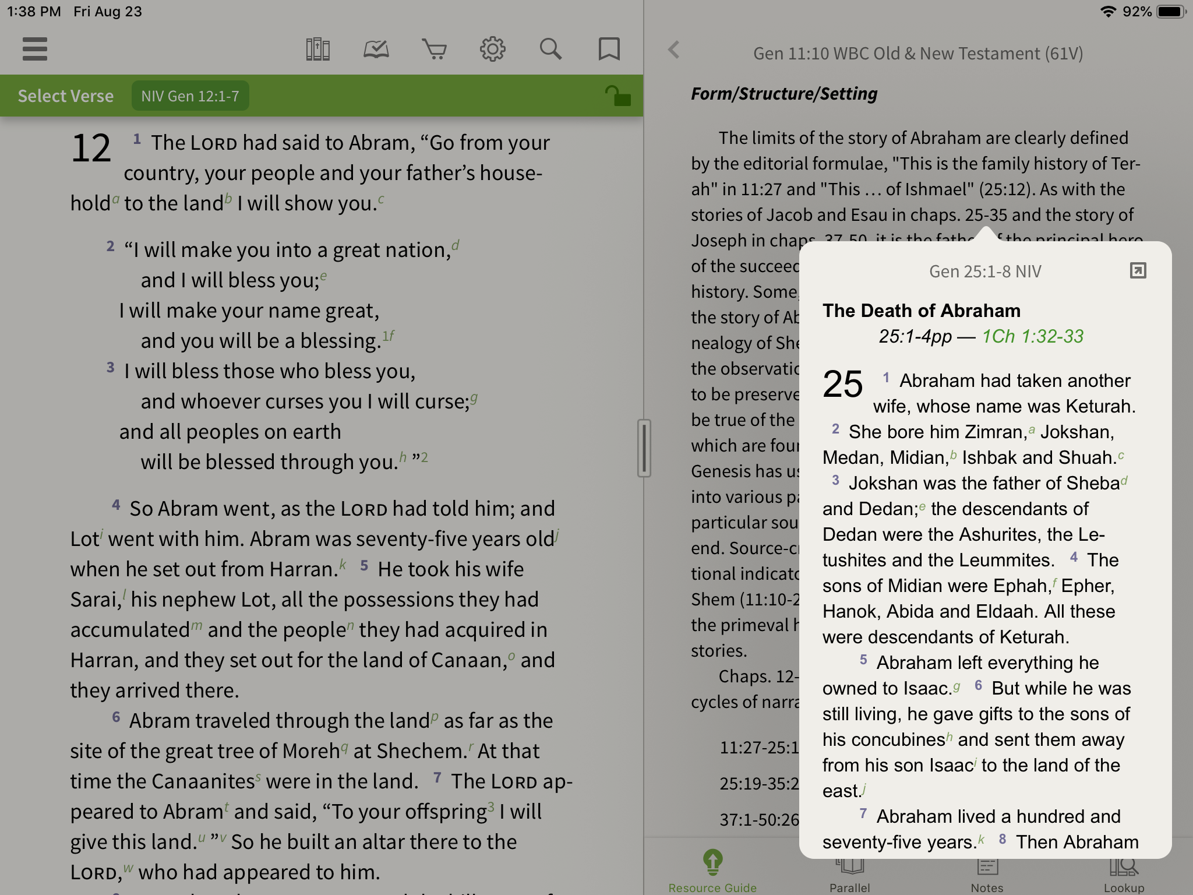Tap 'Gen 25:1-8 NIV' popup title
This screenshot has width=1193, height=895.
pos(985,272)
